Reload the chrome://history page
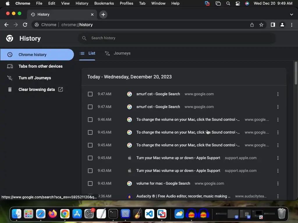Image resolution: width=298 pixels, height=223 pixels. tap(25, 25)
